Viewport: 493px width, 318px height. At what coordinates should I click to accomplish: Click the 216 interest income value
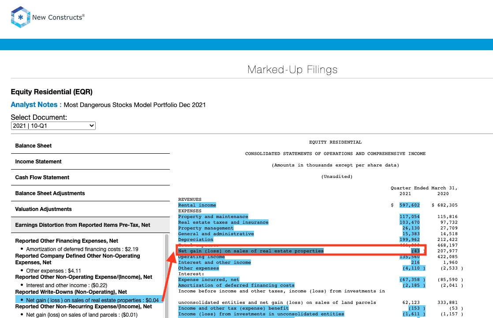(415, 263)
